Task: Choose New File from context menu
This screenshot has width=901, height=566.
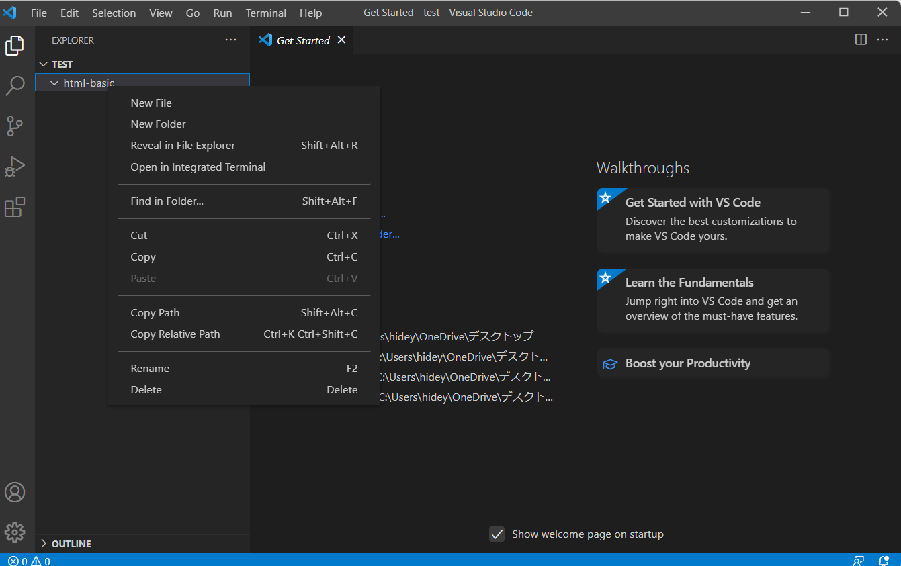Action: click(244, 103)
